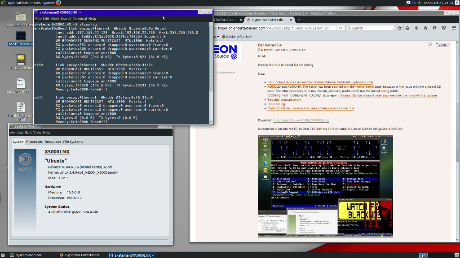Go to Firefox home page icon
This screenshot has width=460, height=258.
pos(425,28)
